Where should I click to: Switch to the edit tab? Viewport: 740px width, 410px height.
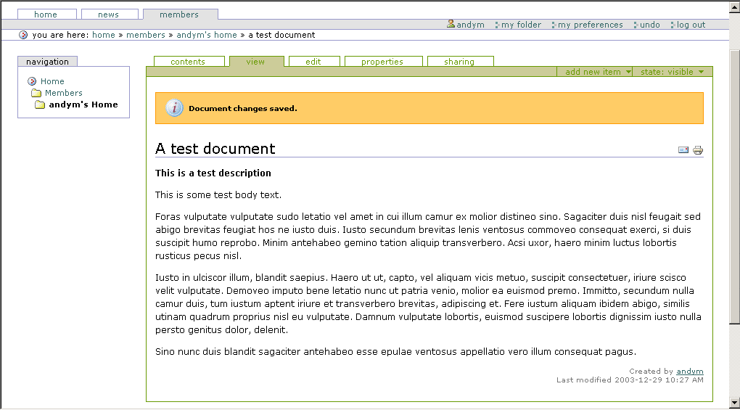point(313,62)
